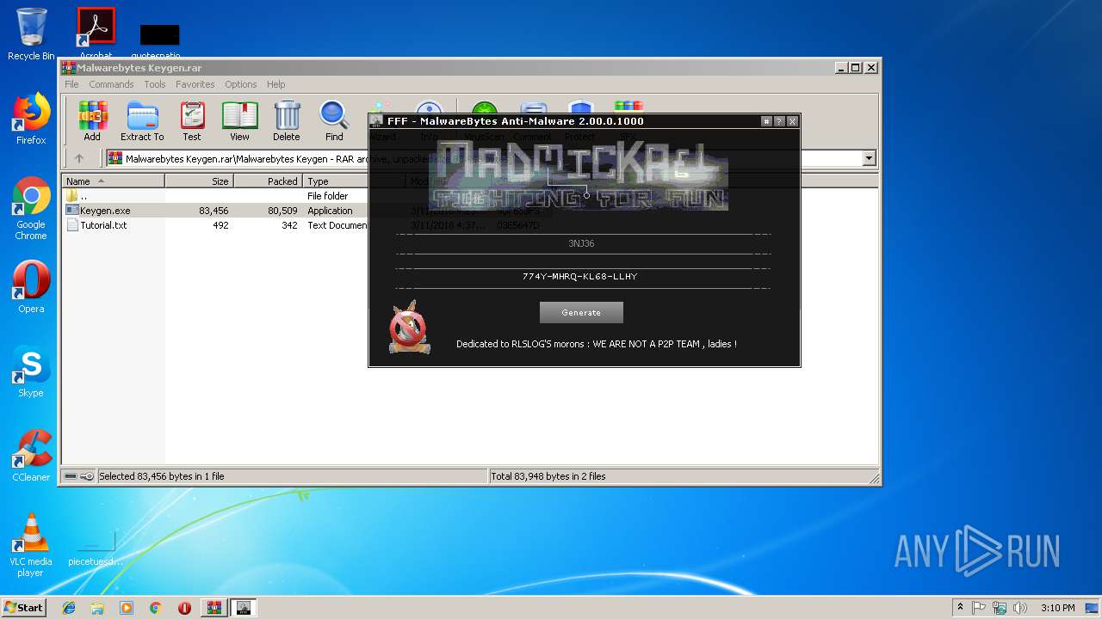Click the Start button
Image resolution: width=1102 pixels, height=619 pixels.
[x=23, y=607]
